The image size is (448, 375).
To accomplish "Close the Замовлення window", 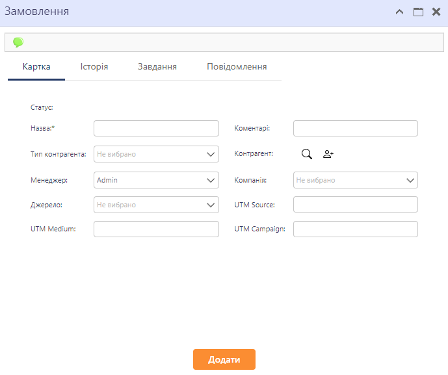I will coord(436,12).
